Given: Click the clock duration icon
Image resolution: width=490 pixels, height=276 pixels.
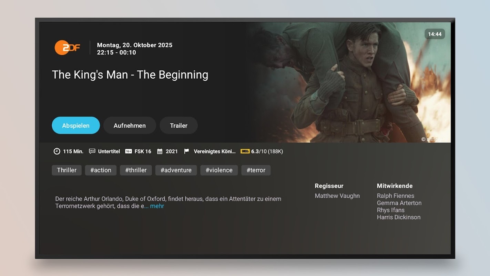Looking at the screenshot, I should click(57, 151).
